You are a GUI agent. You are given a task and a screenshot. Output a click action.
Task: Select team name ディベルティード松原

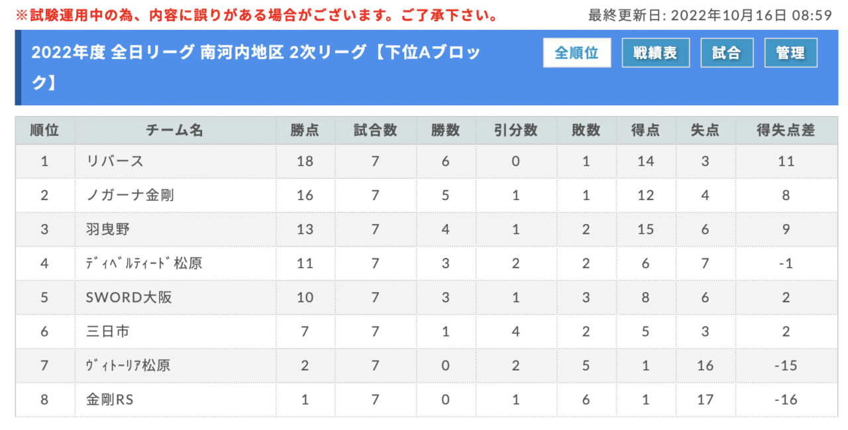pyautogui.click(x=144, y=263)
